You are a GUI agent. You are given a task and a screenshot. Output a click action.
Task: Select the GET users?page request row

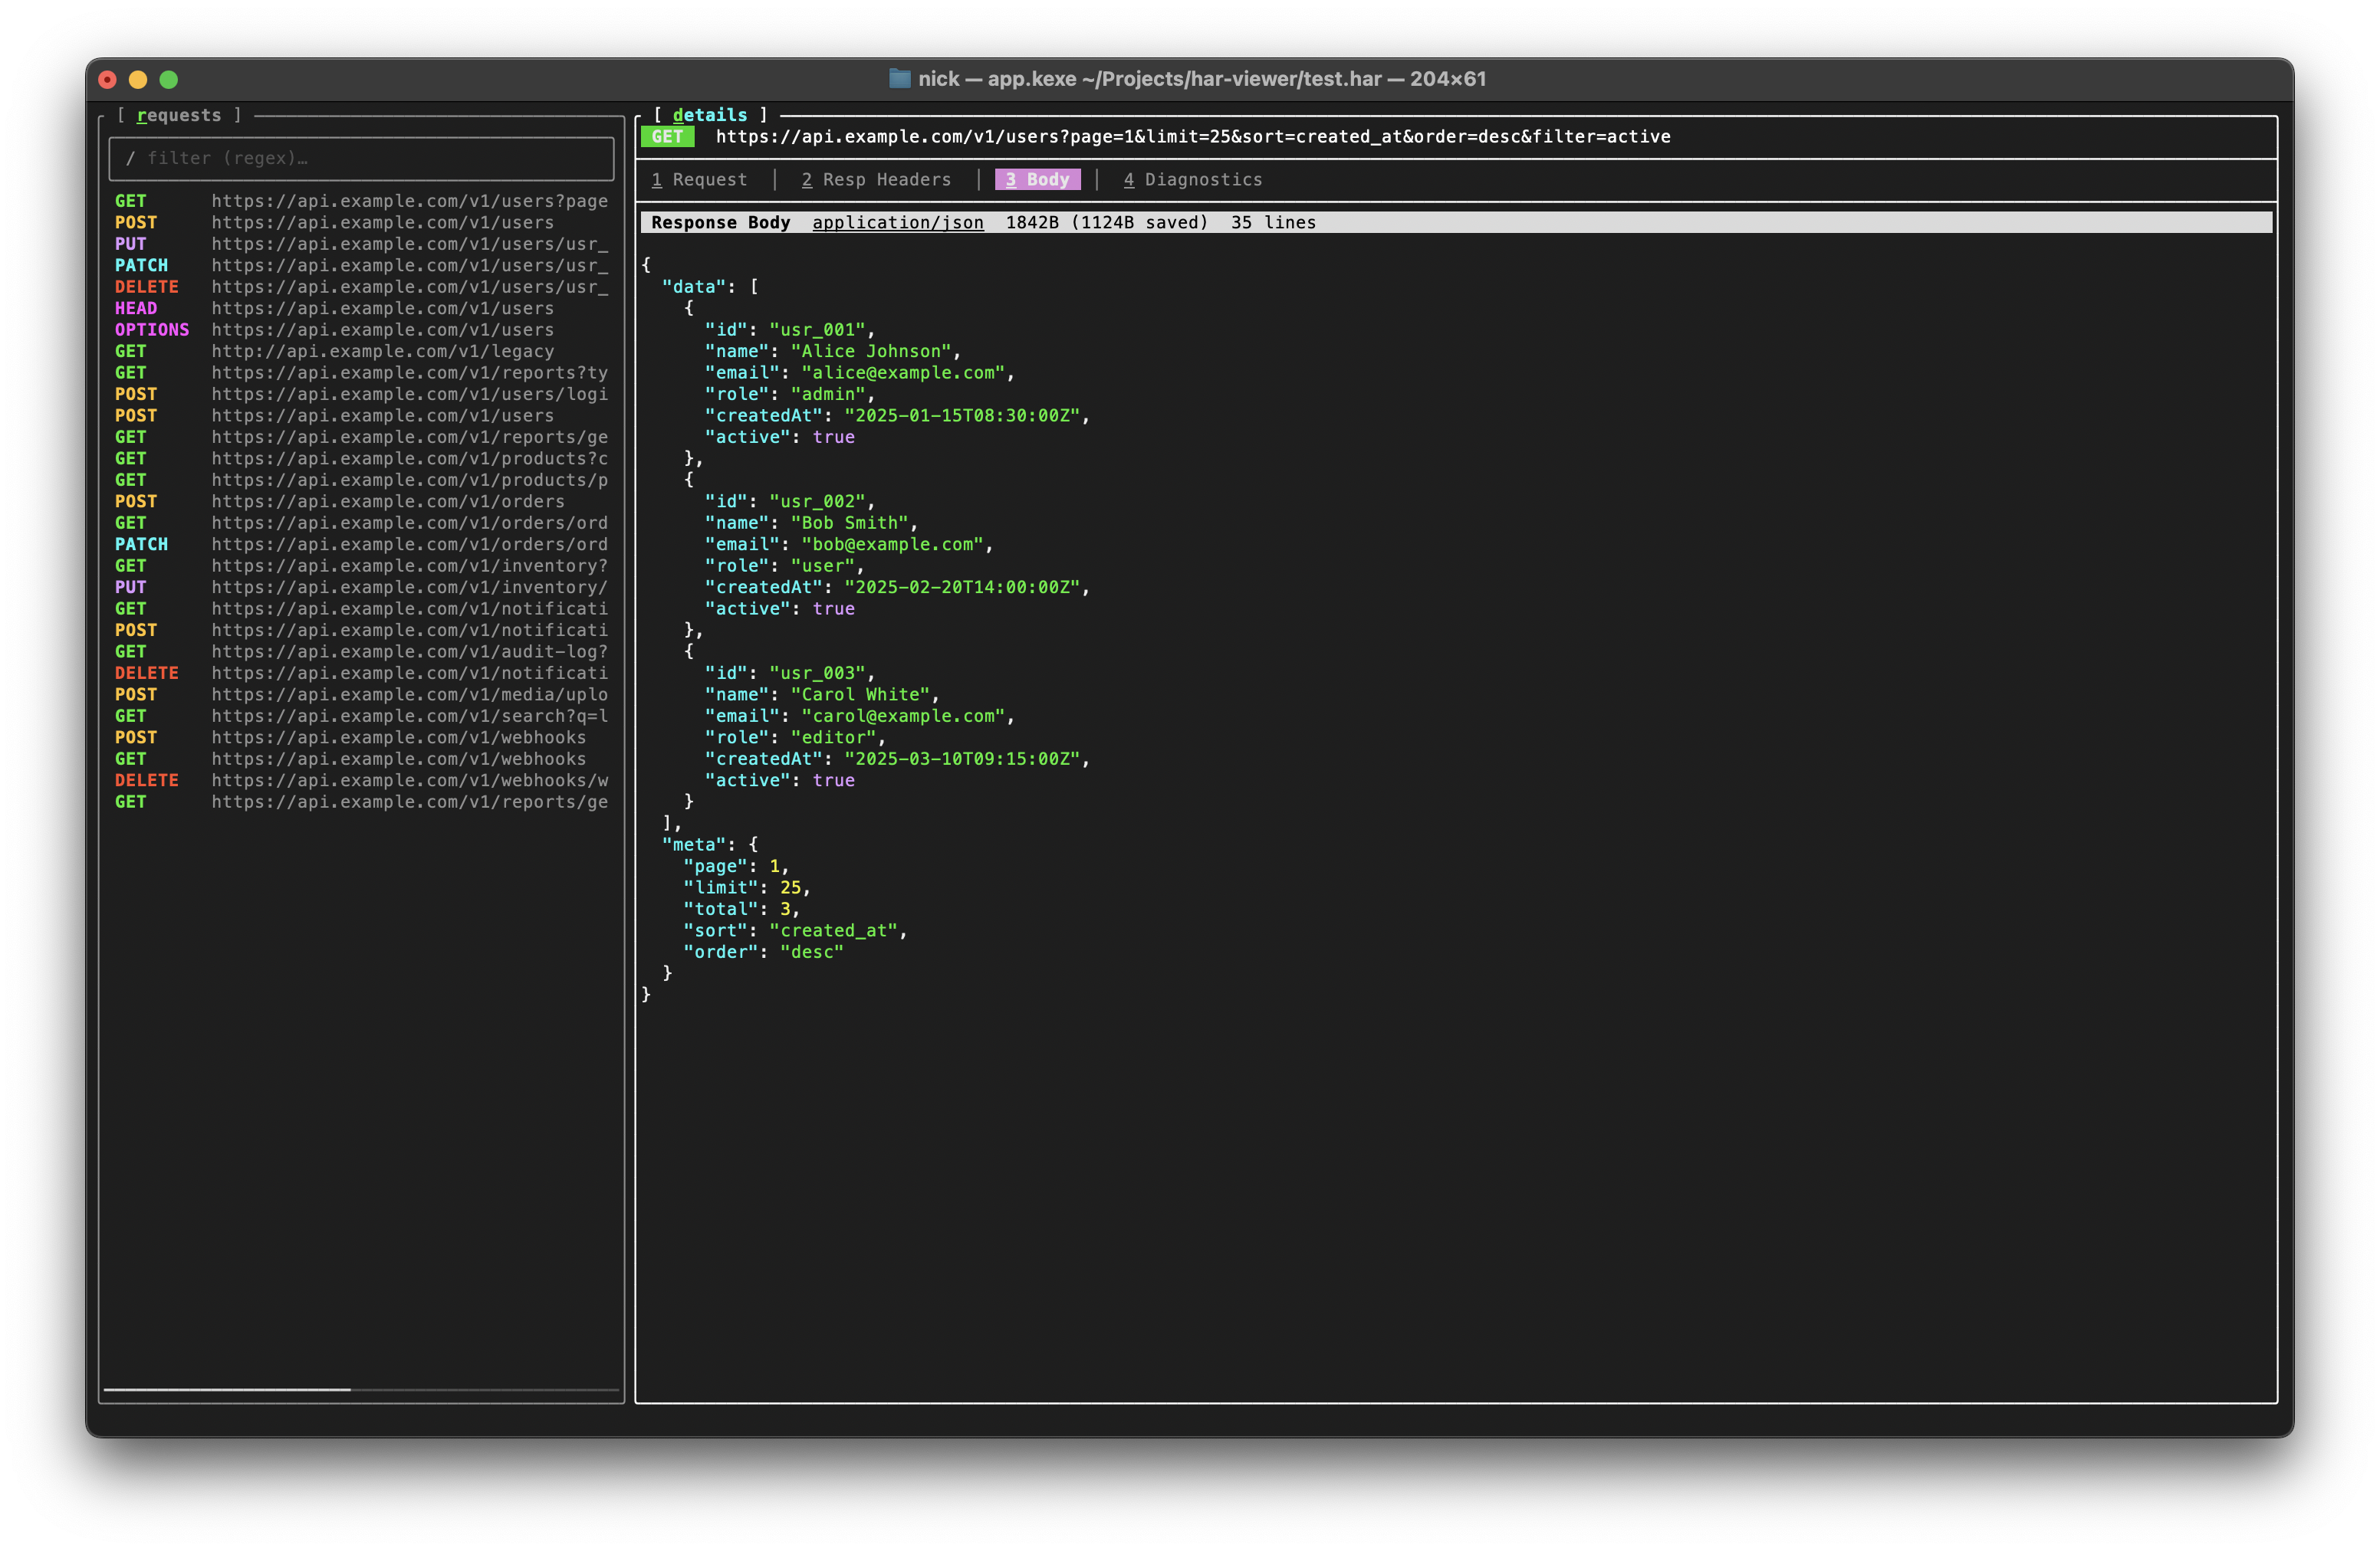tap(361, 201)
